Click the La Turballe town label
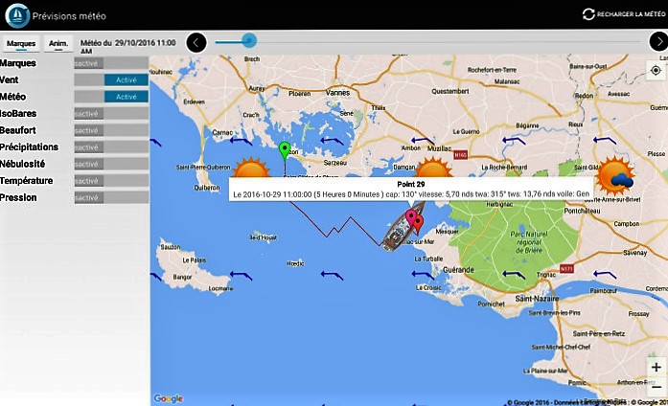 [x=428, y=259]
